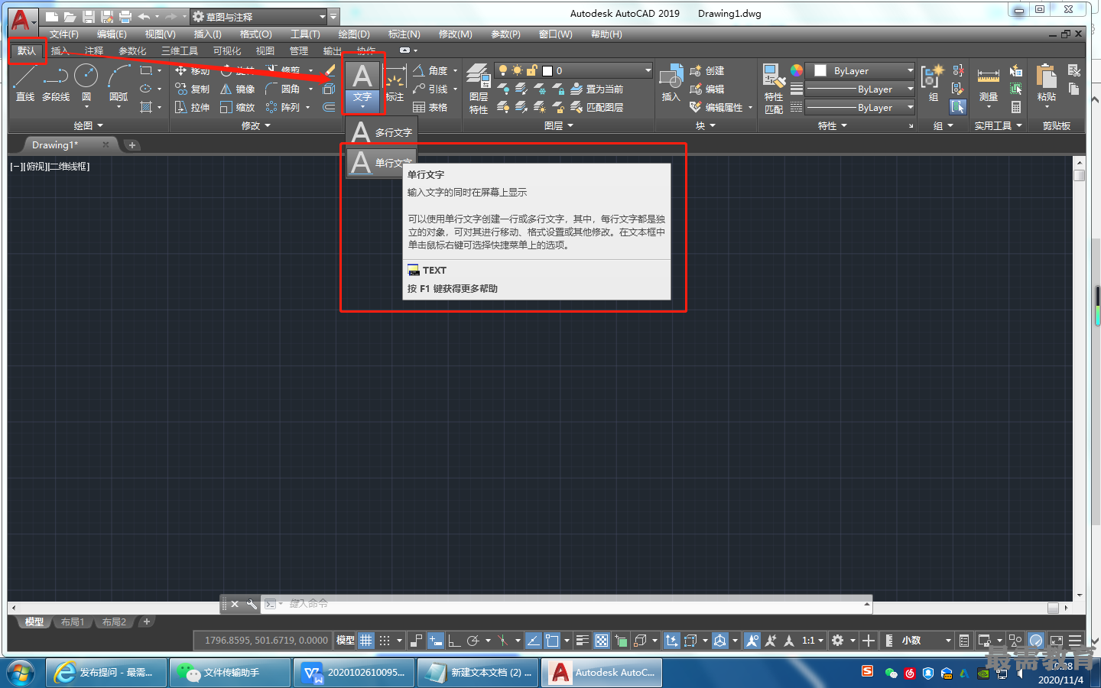Image resolution: width=1101 pixels, height=688 pixels.
Task: Toggle object snap tracking in status bar
Action: pos(533,641)
